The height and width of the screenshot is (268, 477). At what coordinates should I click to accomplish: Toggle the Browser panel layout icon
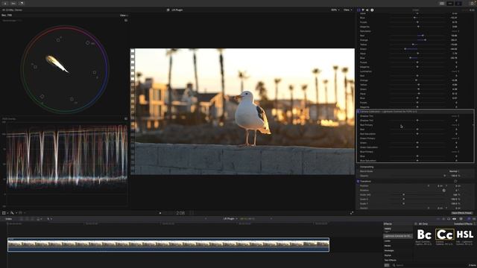pyautogui.click(x=442, y=3)
